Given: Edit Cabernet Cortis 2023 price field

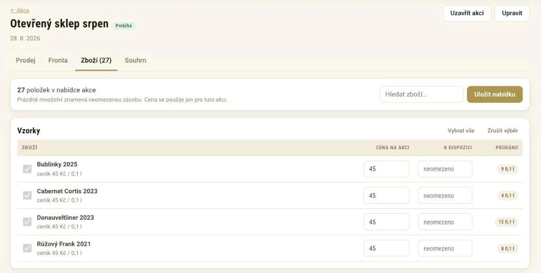Looking at the screenshot, I should click(x=386, y=195).
